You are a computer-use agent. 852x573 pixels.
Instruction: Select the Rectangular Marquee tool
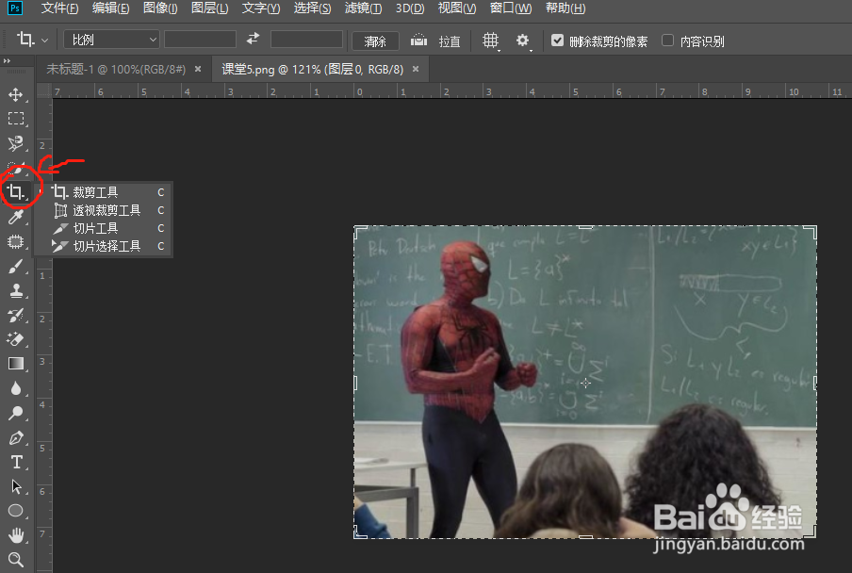(16, 119)
